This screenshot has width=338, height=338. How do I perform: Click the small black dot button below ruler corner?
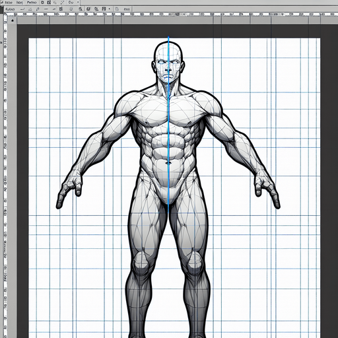click(13, 20)
